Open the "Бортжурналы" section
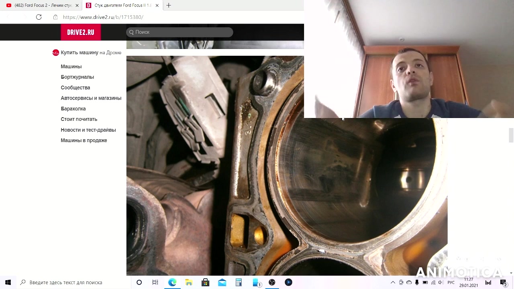This screenshot has width=514, height=289. (x=77, y=77)
